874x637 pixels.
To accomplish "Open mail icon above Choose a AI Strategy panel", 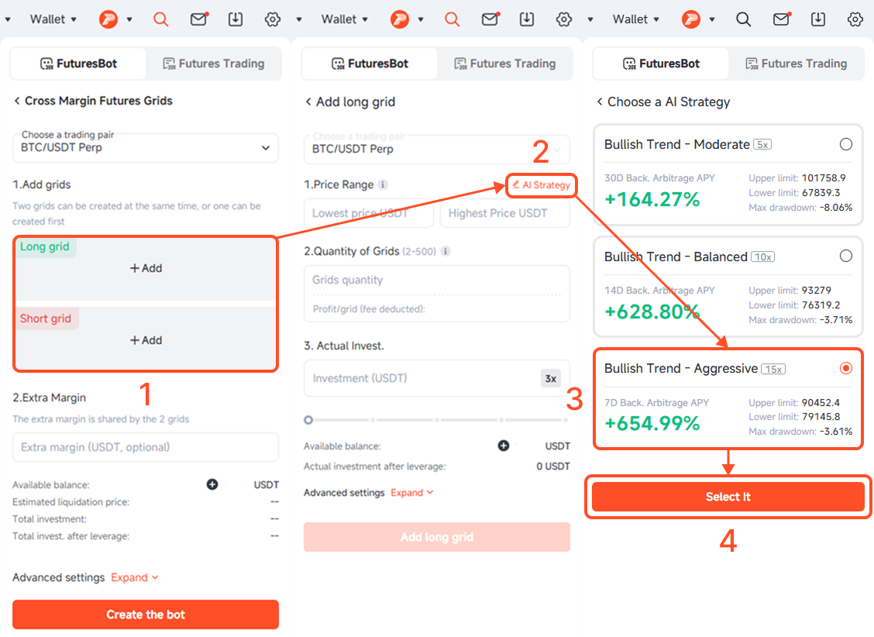I will [x=782, y=19].
